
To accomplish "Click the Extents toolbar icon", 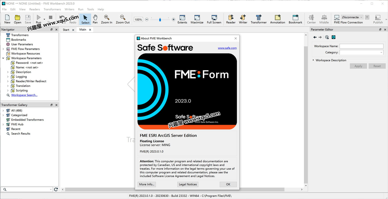I will (x=182, y=19).
